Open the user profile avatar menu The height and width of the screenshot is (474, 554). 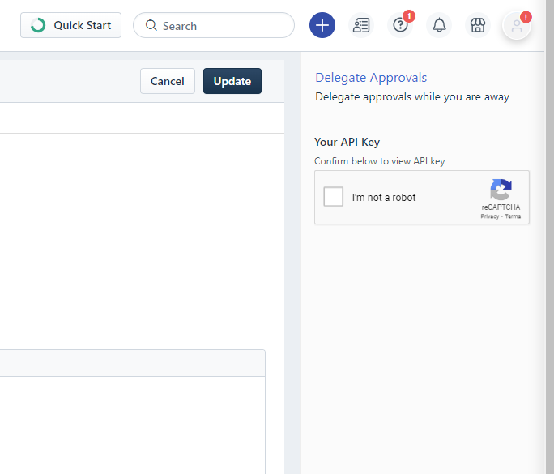(517, 25)
